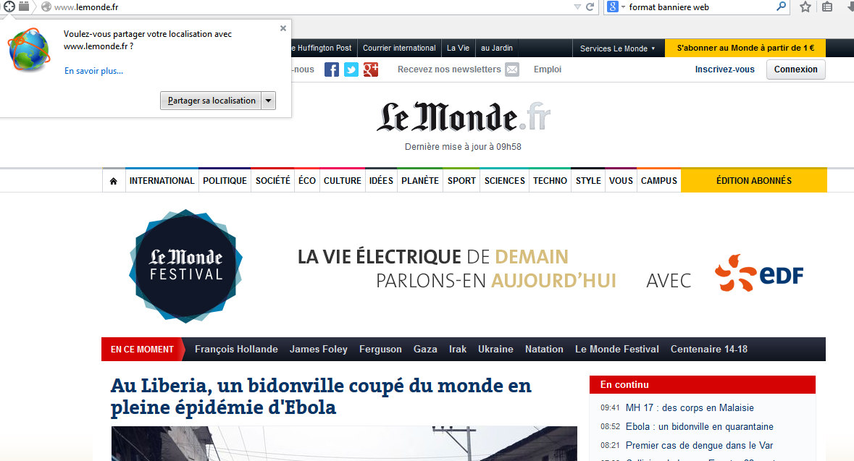Open the bookmarks list icon
This screenshot has width=854, height=461.
pos(827,7)
